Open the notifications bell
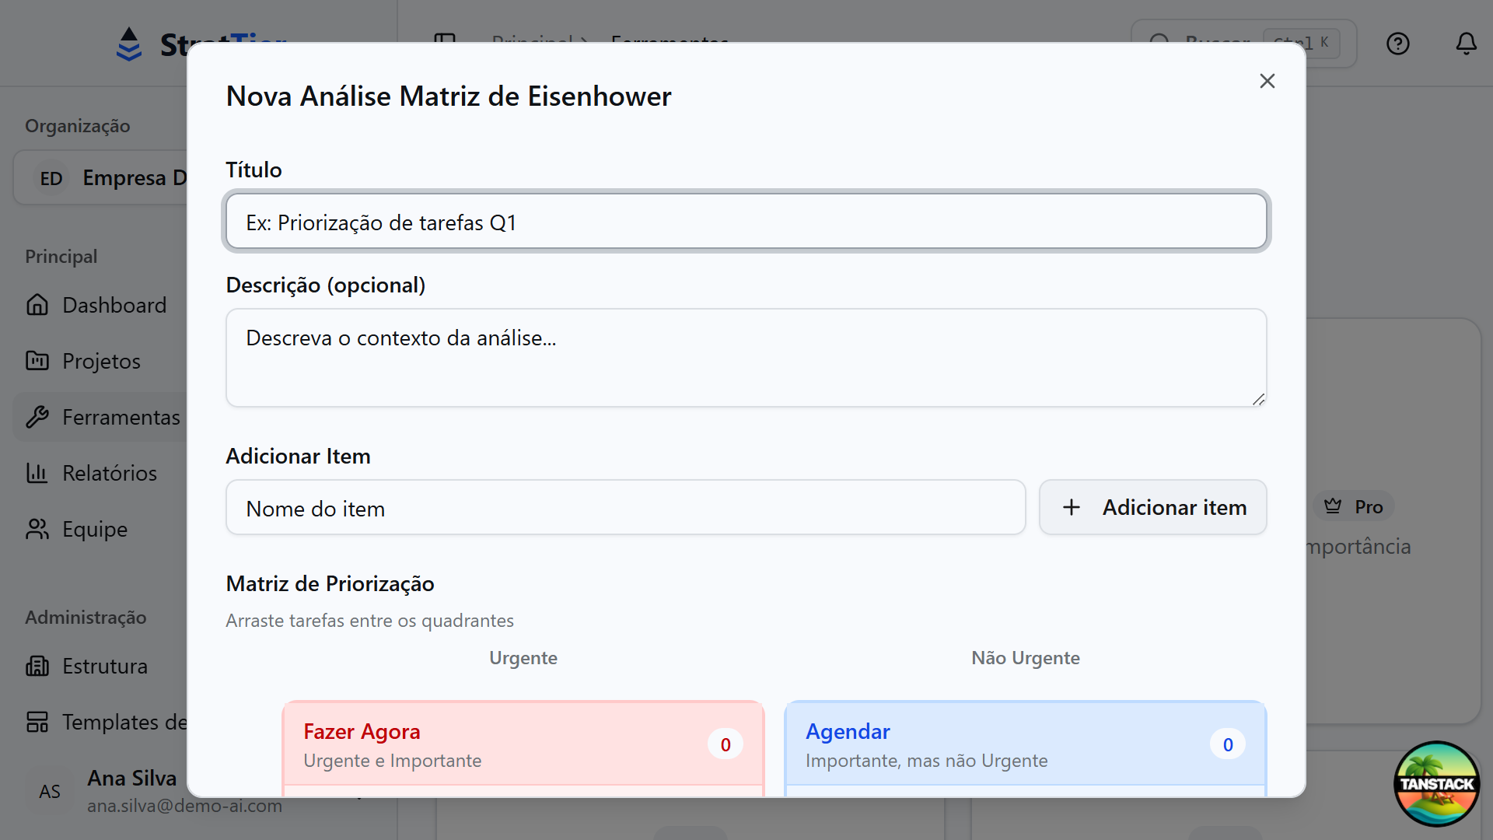Viewport: 1493px width, 840px height. 1466,44
